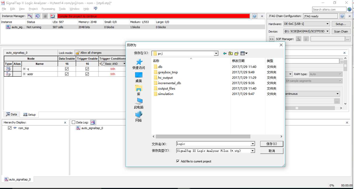The image size is (354, 189).
Task: Open the Edit menu
Action: tap(12, 9)
